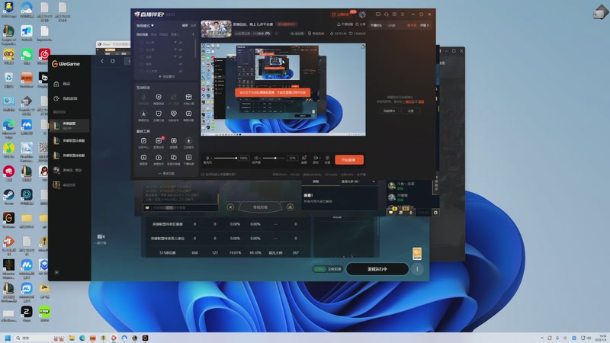Click the 668 value in the stats table
The height and width of the screenshot is (343, 610).
point(195,253)
